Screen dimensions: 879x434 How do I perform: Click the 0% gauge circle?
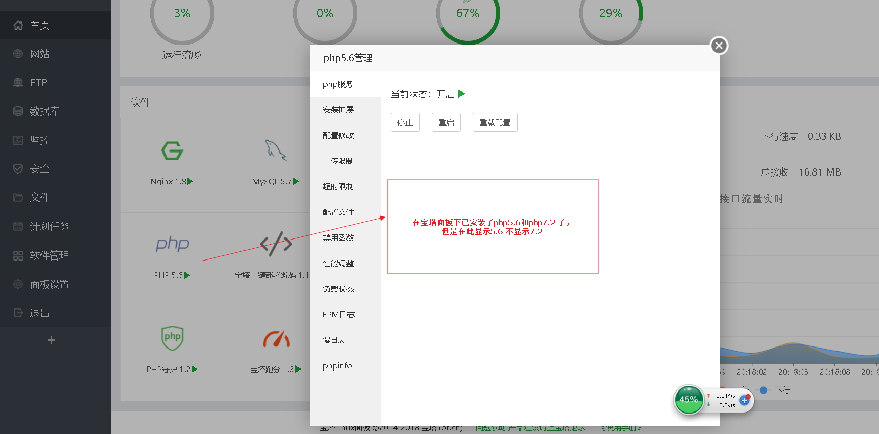tap(325, 14)
